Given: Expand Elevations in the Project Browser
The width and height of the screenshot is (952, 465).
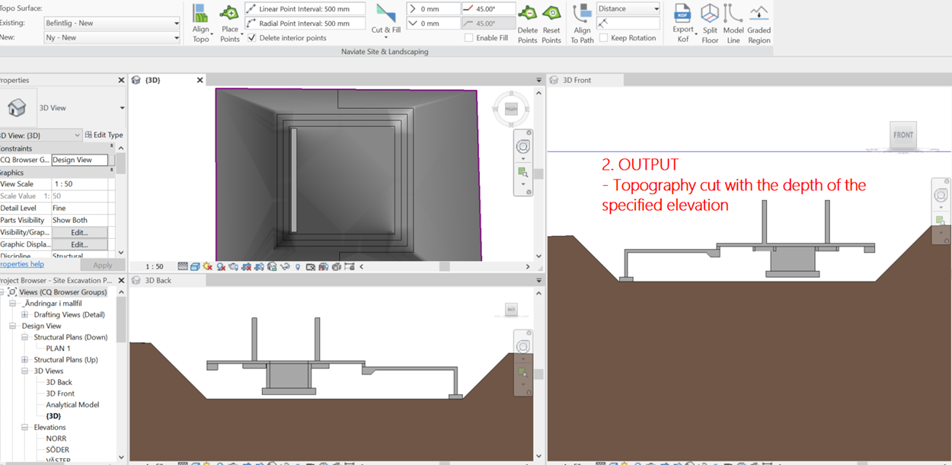Looking at the screenshot, I should coord(24,427).
